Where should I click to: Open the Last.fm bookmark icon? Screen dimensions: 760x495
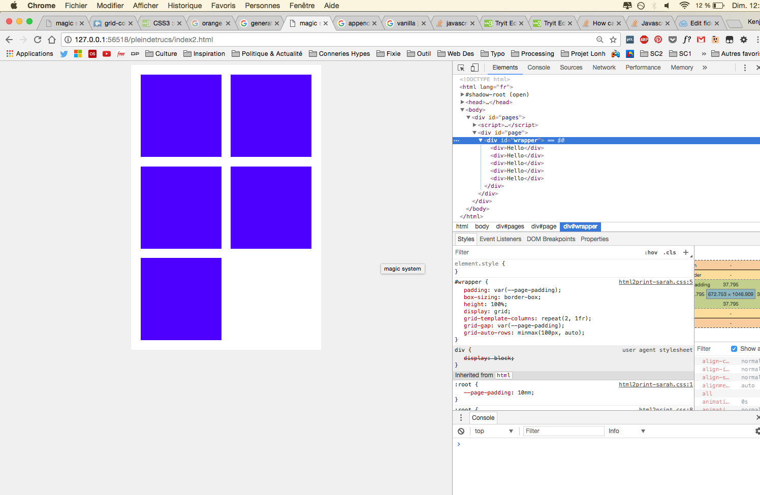[92, 54]
